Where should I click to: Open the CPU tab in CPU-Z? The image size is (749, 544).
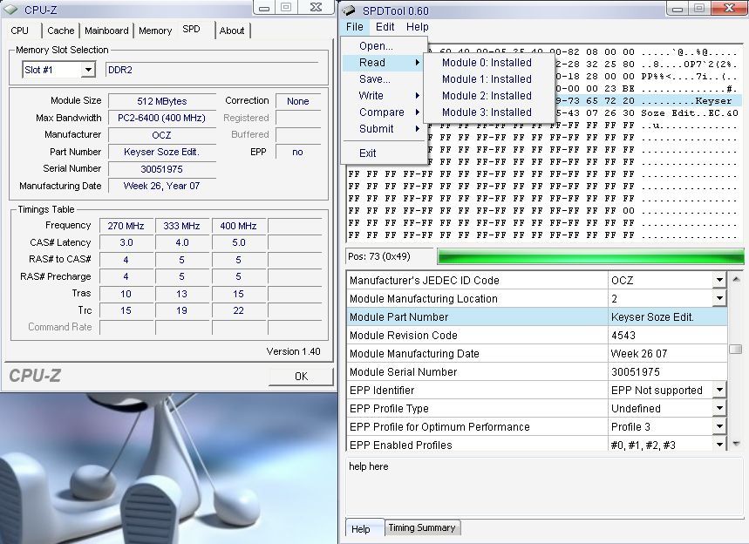19,31
